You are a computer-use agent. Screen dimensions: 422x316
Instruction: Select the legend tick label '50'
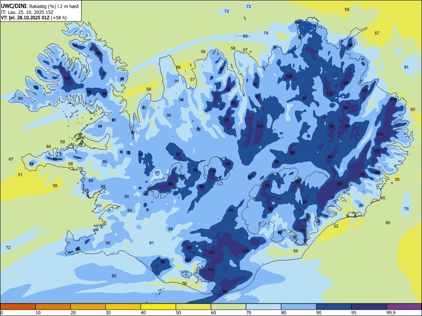178,313
